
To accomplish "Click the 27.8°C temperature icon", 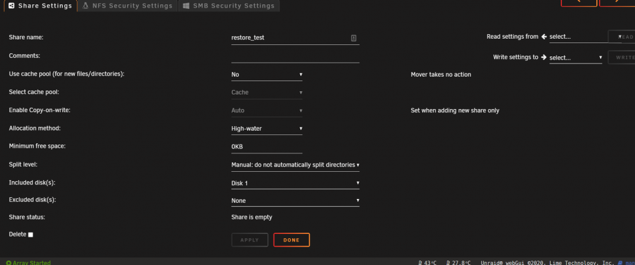I will point(448,263).
